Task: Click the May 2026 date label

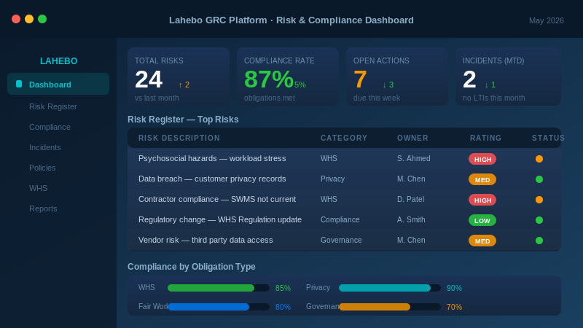Action: pyautogui.click(x=546, y=20)
